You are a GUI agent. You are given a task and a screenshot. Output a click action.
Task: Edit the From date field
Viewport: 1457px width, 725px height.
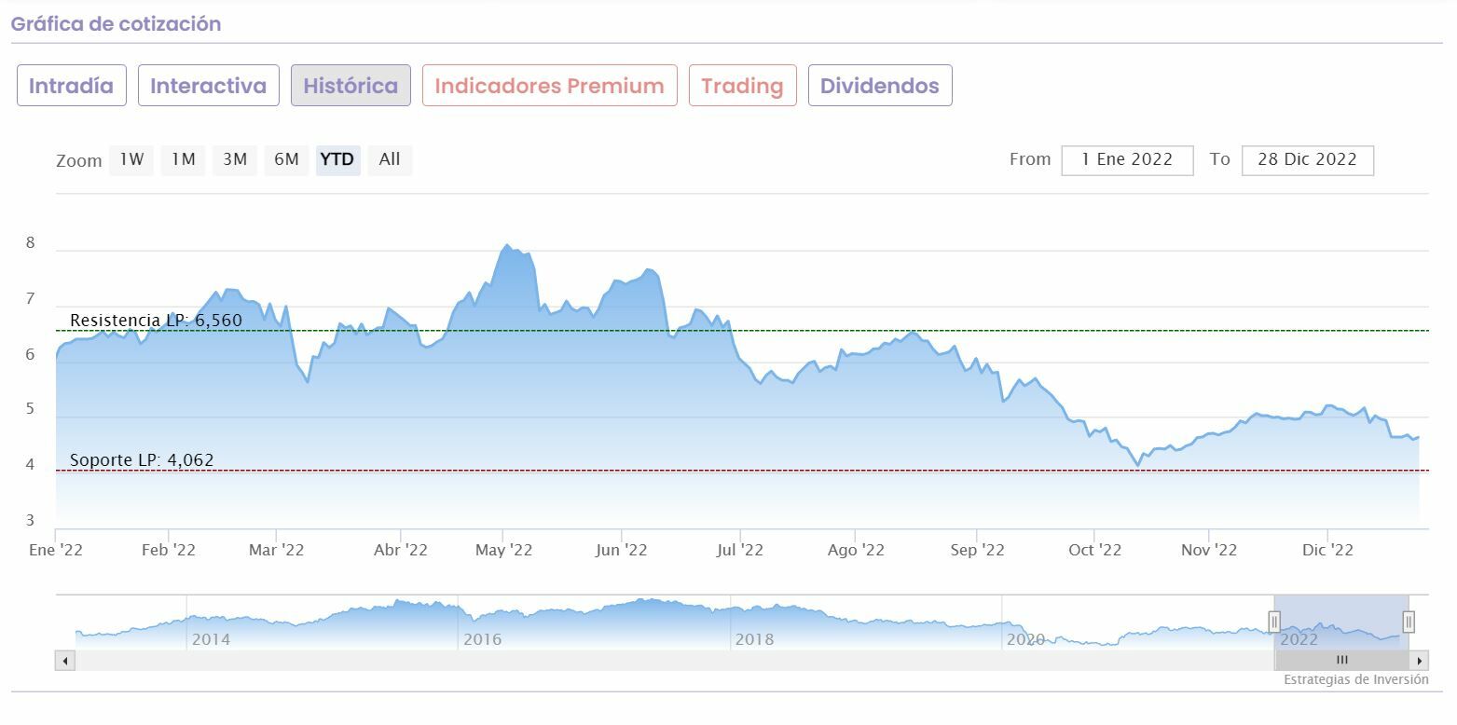[1127, 159]
